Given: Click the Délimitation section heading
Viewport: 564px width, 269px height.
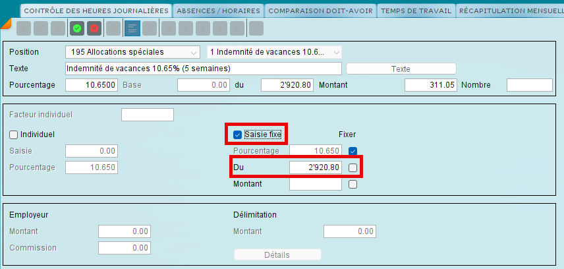Looking at the screenshot, I should tap(255, 215).
